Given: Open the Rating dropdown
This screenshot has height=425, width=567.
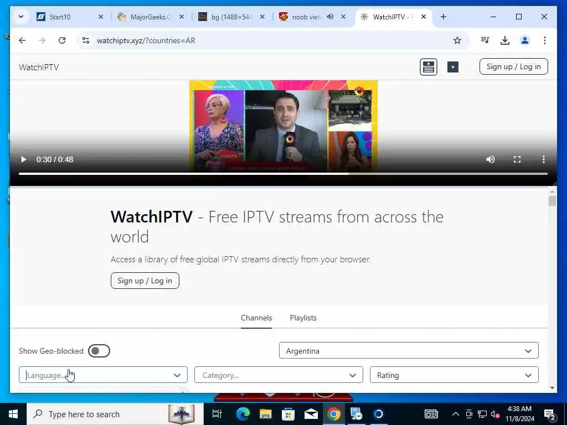Looking at the screenshot, I should pos(454,375).
